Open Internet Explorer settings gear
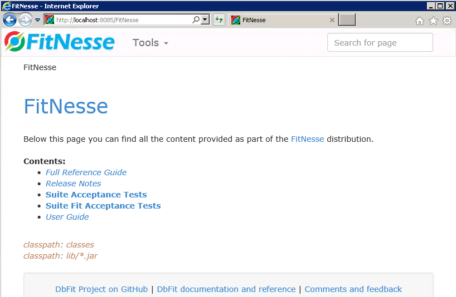Screen dimensions: 456x297 447,21
